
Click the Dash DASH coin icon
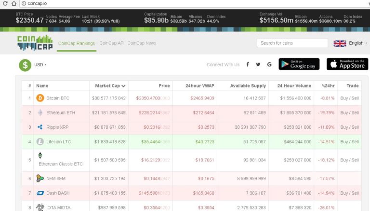40,193
